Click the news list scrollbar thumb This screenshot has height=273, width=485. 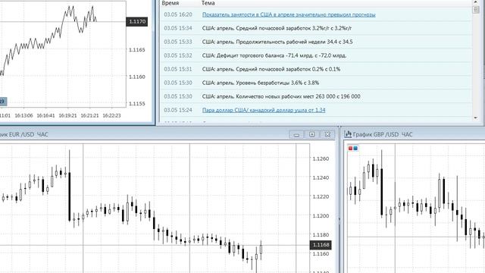pos(476,10)
